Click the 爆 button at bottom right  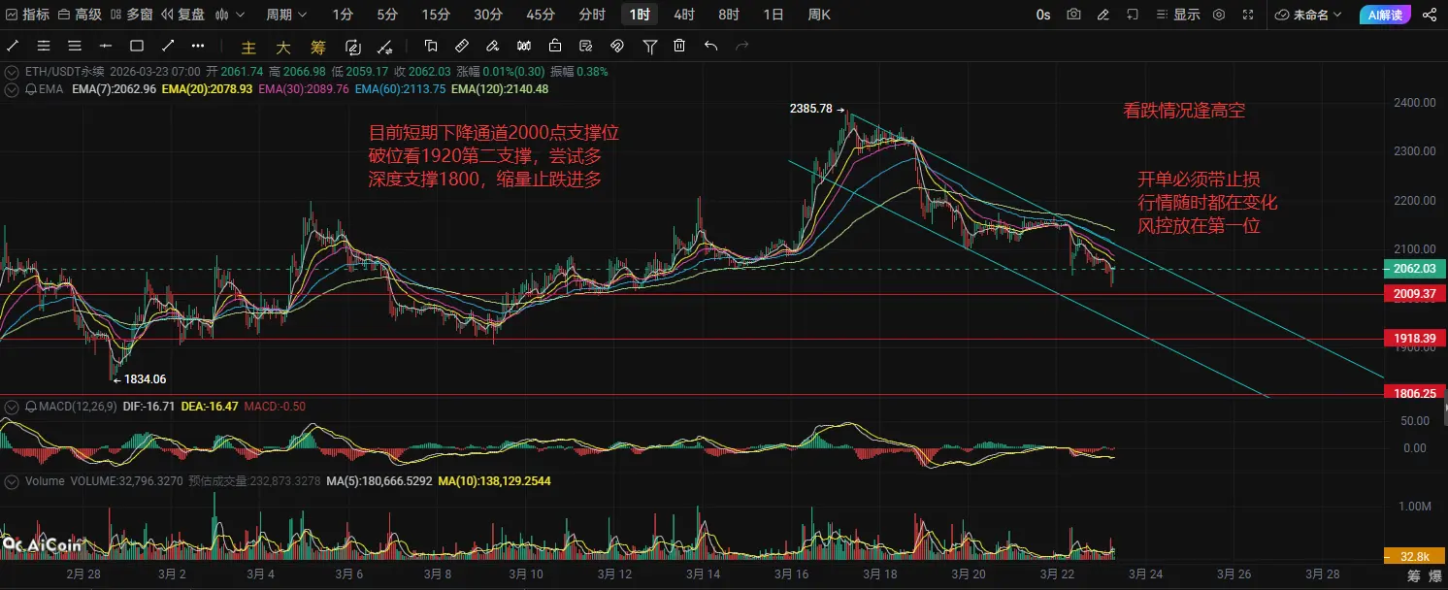(x=1435, y=576)
